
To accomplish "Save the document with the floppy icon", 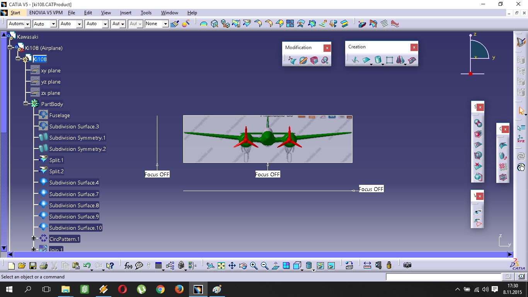I will pos(32,266).
